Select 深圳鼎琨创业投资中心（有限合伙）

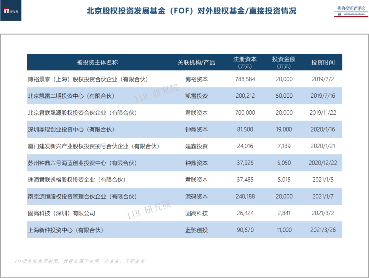71,129
